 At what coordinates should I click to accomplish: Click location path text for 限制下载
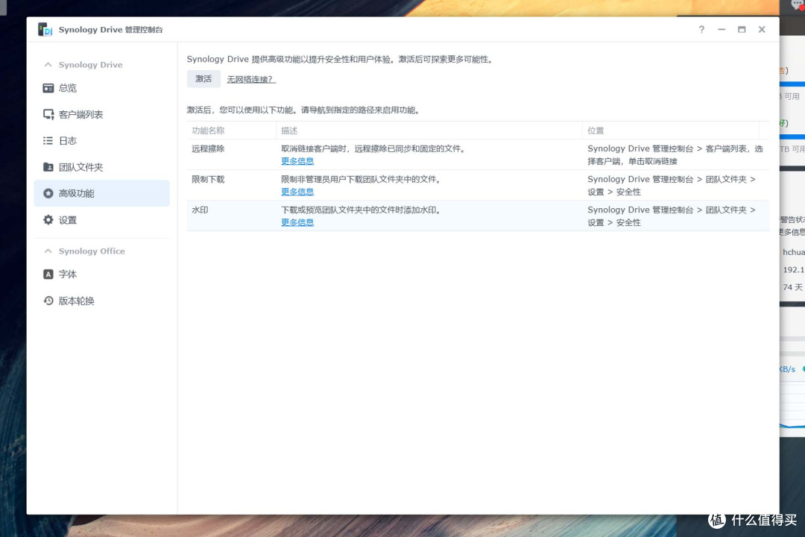672,186
